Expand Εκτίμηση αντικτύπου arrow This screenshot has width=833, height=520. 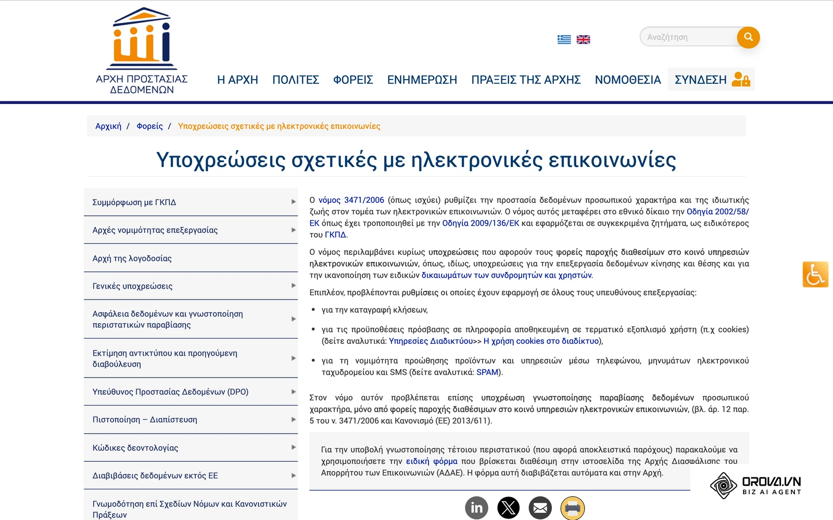293,358
